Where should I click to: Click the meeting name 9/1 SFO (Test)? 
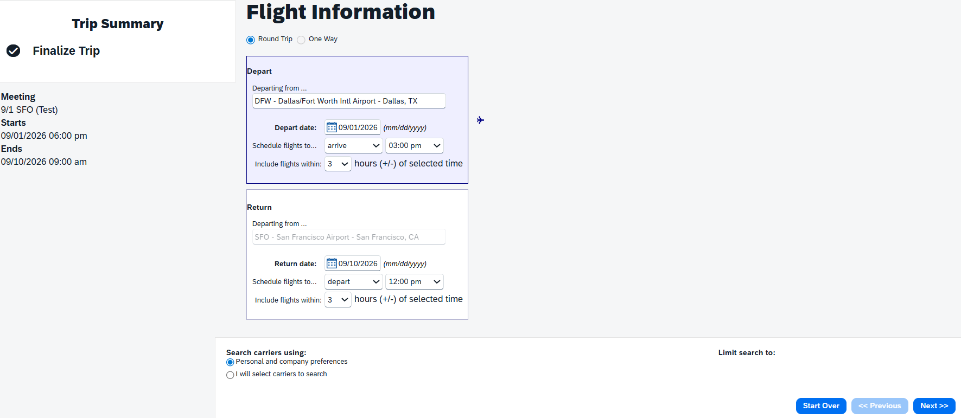[29, 110]
